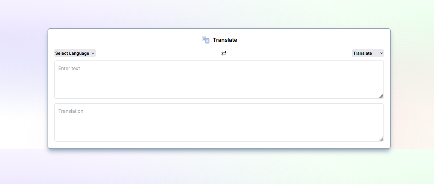
Task: Select the bidirectional arrows between the language selectors
Action: click(x=224, y=53)
